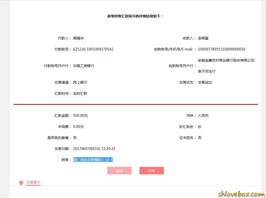Click remittance amount 500.00元
Image resolution: width=266 pixels, height=198 pixels.
pos(81,116)
